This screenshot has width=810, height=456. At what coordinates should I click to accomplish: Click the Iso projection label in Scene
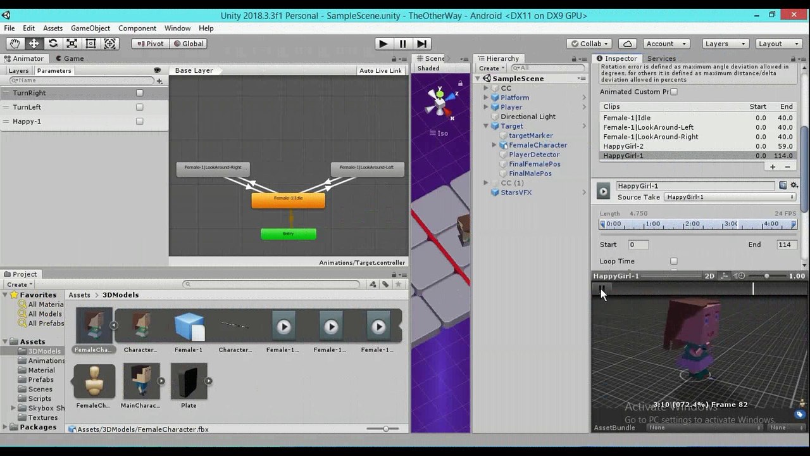[439, 133]
